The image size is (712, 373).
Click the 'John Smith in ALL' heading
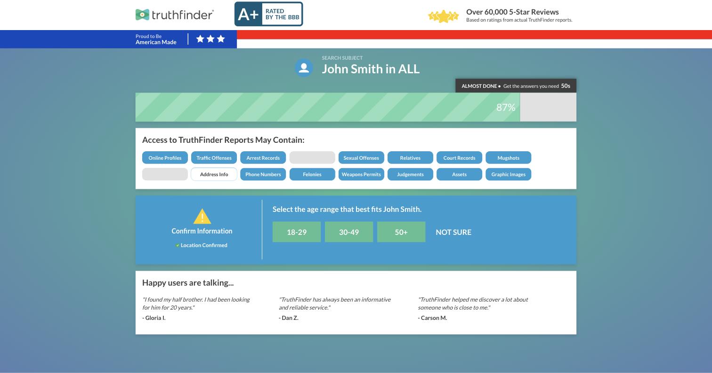tap(371, 69)
